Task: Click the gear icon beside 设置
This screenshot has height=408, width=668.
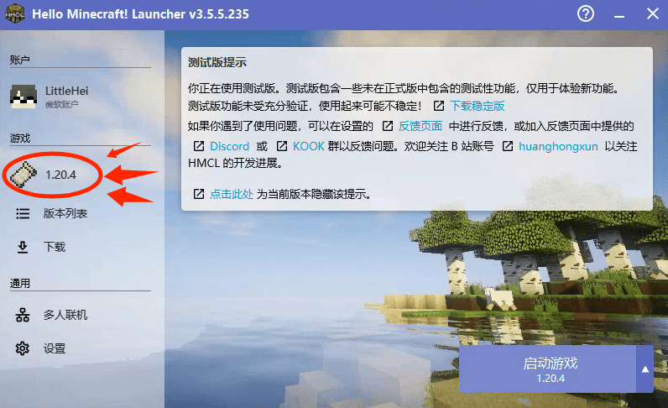Action: click(x=23, y=348)
